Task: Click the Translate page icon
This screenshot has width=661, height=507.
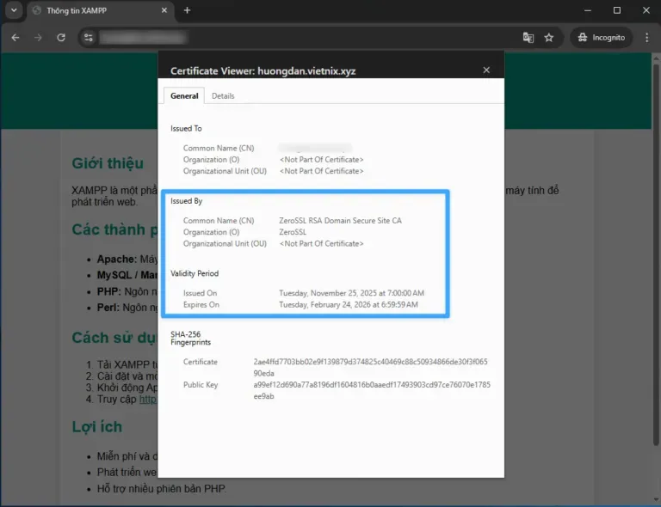Action: [x=528, y=38]
